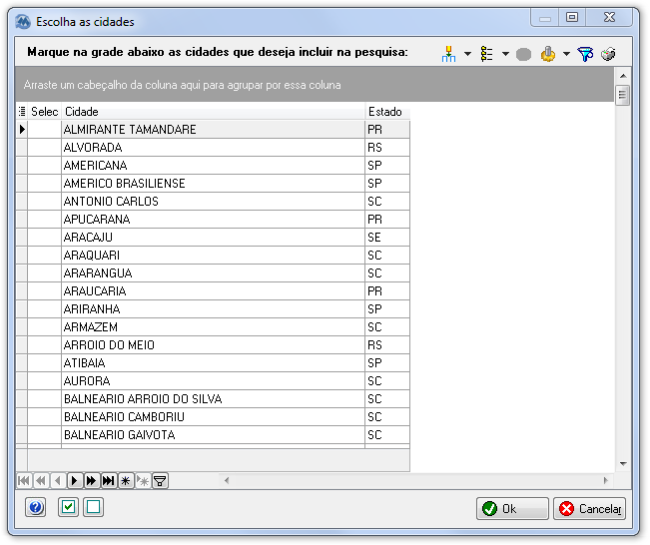Select the ARMAZEM city row
Viewport: 650px width, 545px height.
213,327
